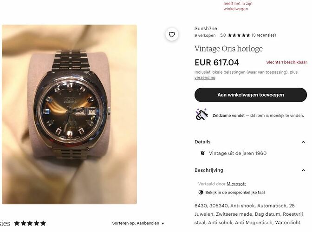Open the Microsoft translation link
This screenshot has height=232, width=312.
point(236,184)
